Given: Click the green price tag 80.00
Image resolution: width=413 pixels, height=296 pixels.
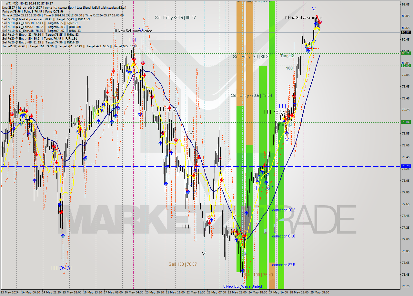Looking at the screenshot, I should tap(406, 65).
